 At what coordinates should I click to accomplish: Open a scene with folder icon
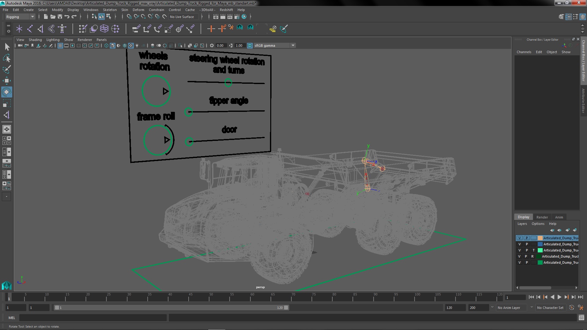53,16
